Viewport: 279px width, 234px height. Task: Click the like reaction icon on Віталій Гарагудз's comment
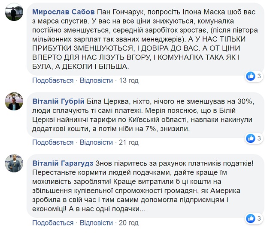coord(251,219)
